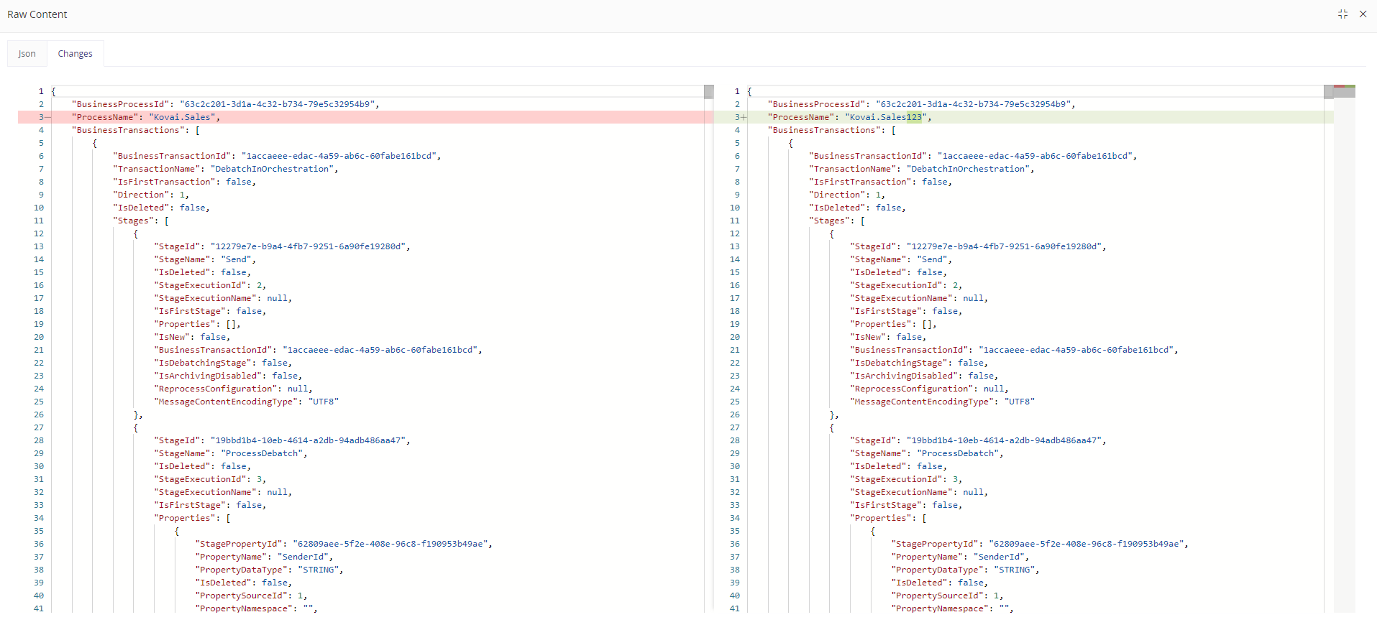Click left pane "StageExecutionId": 2 line

pyautogui.click(x=210, y=285)
